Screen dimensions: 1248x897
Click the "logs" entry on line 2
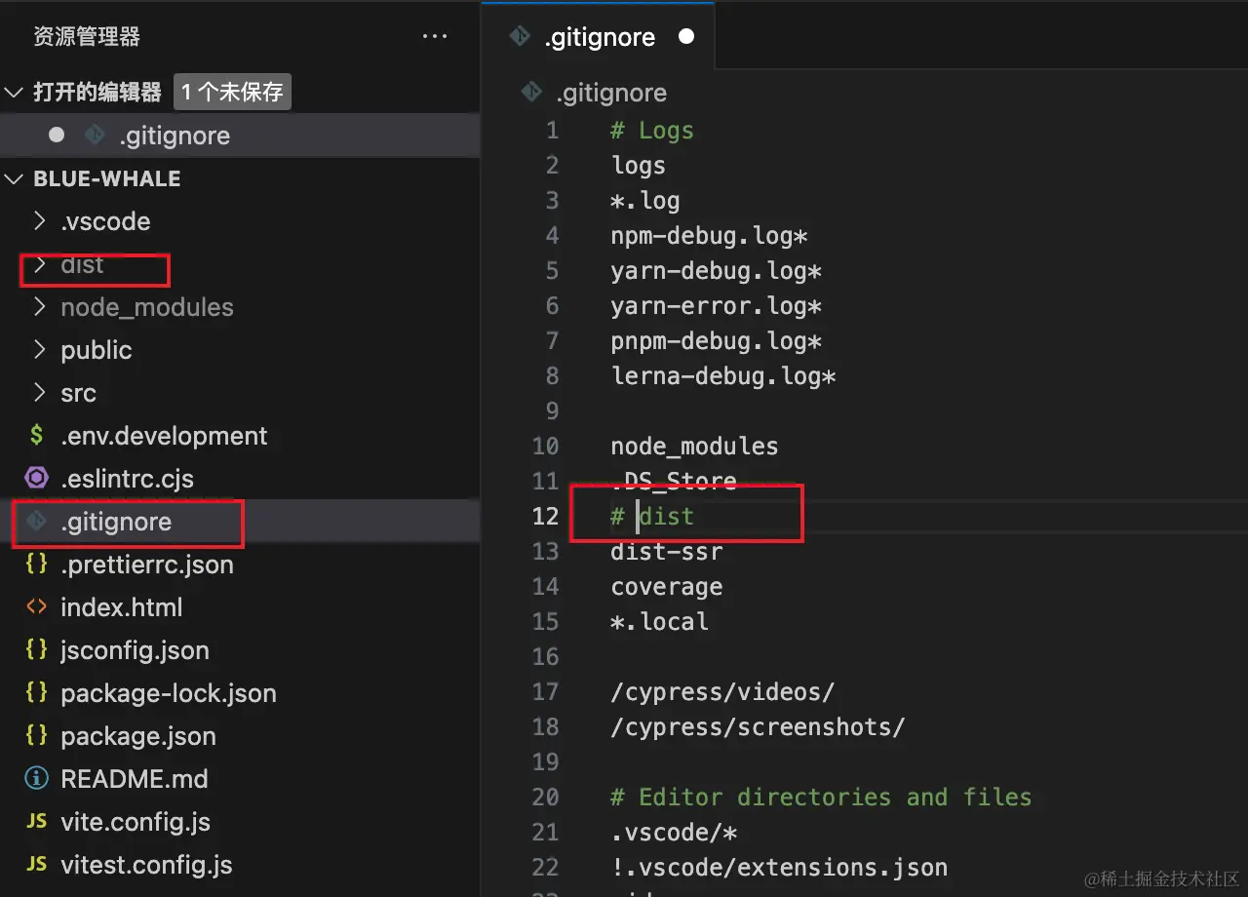[639, 166]
